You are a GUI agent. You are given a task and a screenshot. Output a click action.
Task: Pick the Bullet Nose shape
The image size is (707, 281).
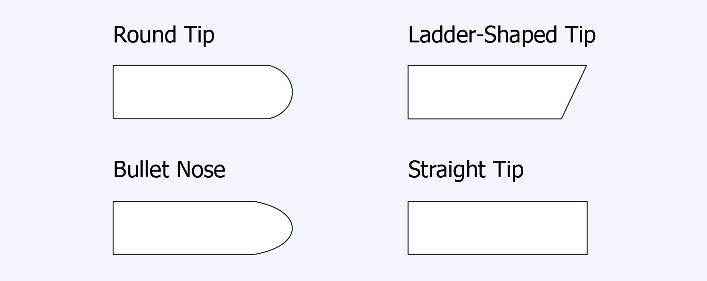pyautogui.click(x=198, y=228)
